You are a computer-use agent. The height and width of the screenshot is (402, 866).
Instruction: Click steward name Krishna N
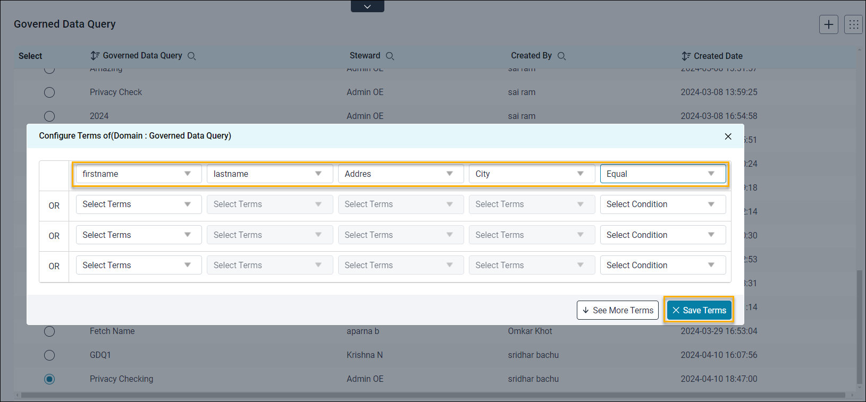point(365,355)
